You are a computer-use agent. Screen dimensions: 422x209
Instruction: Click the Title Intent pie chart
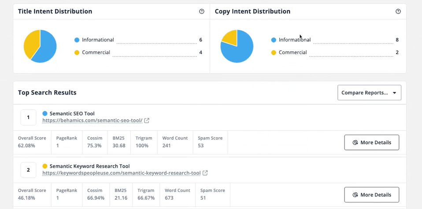[40, 46]
